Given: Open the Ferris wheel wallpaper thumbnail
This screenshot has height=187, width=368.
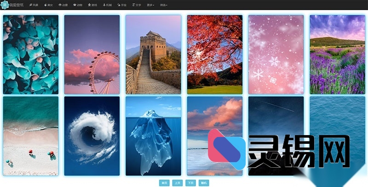Looking at the screenshot, I should point(92,54).
